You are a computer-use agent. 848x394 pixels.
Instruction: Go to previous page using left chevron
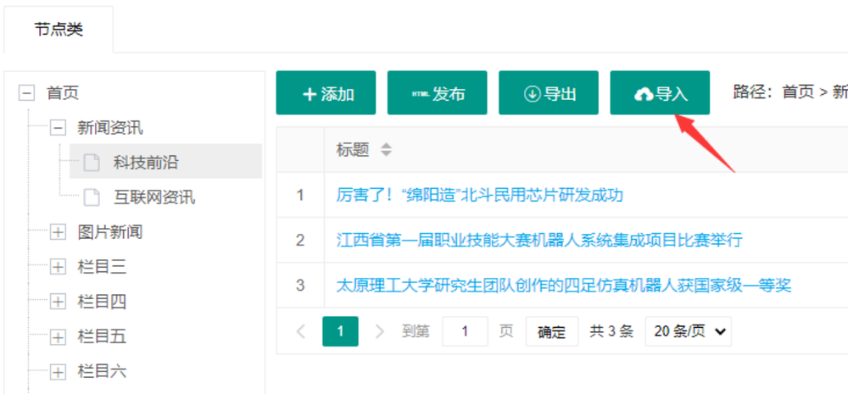tap(301, 331)
